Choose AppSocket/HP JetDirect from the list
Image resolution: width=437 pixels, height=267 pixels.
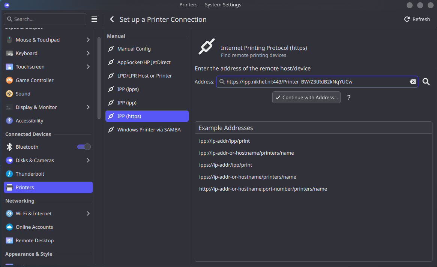pyautogui.click(x=144, y=62)
